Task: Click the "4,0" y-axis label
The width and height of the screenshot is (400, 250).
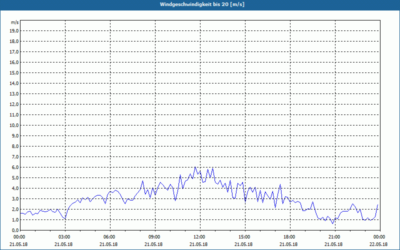Action: 15,188
